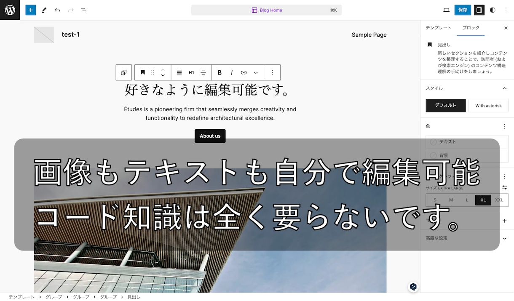Select the デフォルト style
The width and height of the screenshot is (514, 301).
tap(446, 106)
